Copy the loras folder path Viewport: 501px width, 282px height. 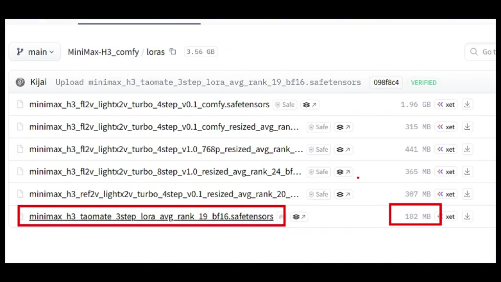click(x=173, y=51)
